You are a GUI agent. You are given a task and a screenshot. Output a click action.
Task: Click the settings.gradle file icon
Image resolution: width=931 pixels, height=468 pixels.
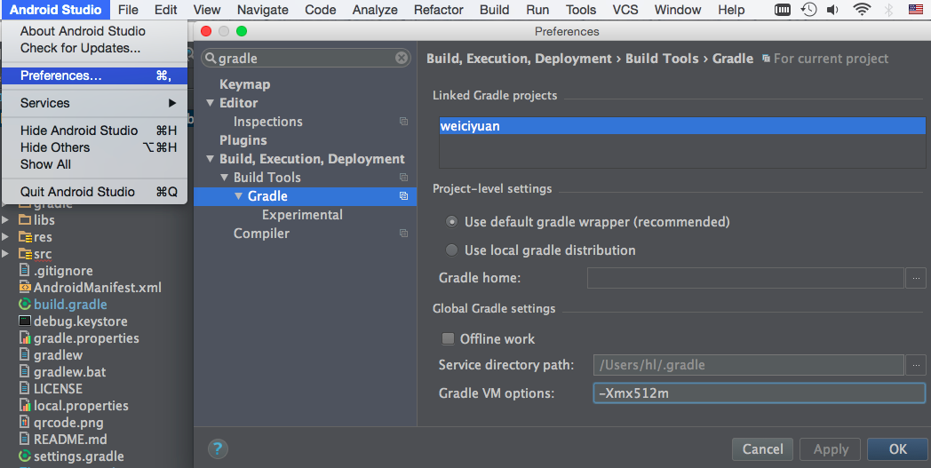25,456
